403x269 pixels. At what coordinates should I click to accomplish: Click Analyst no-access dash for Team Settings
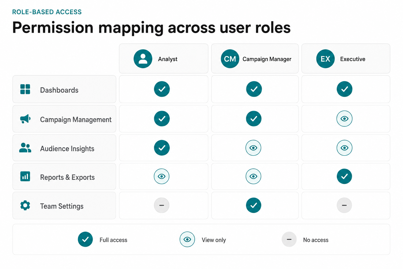[x=162, y=205]
